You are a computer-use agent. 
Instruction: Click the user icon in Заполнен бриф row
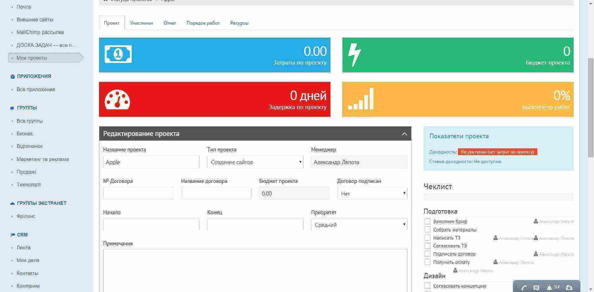(536, 221)
